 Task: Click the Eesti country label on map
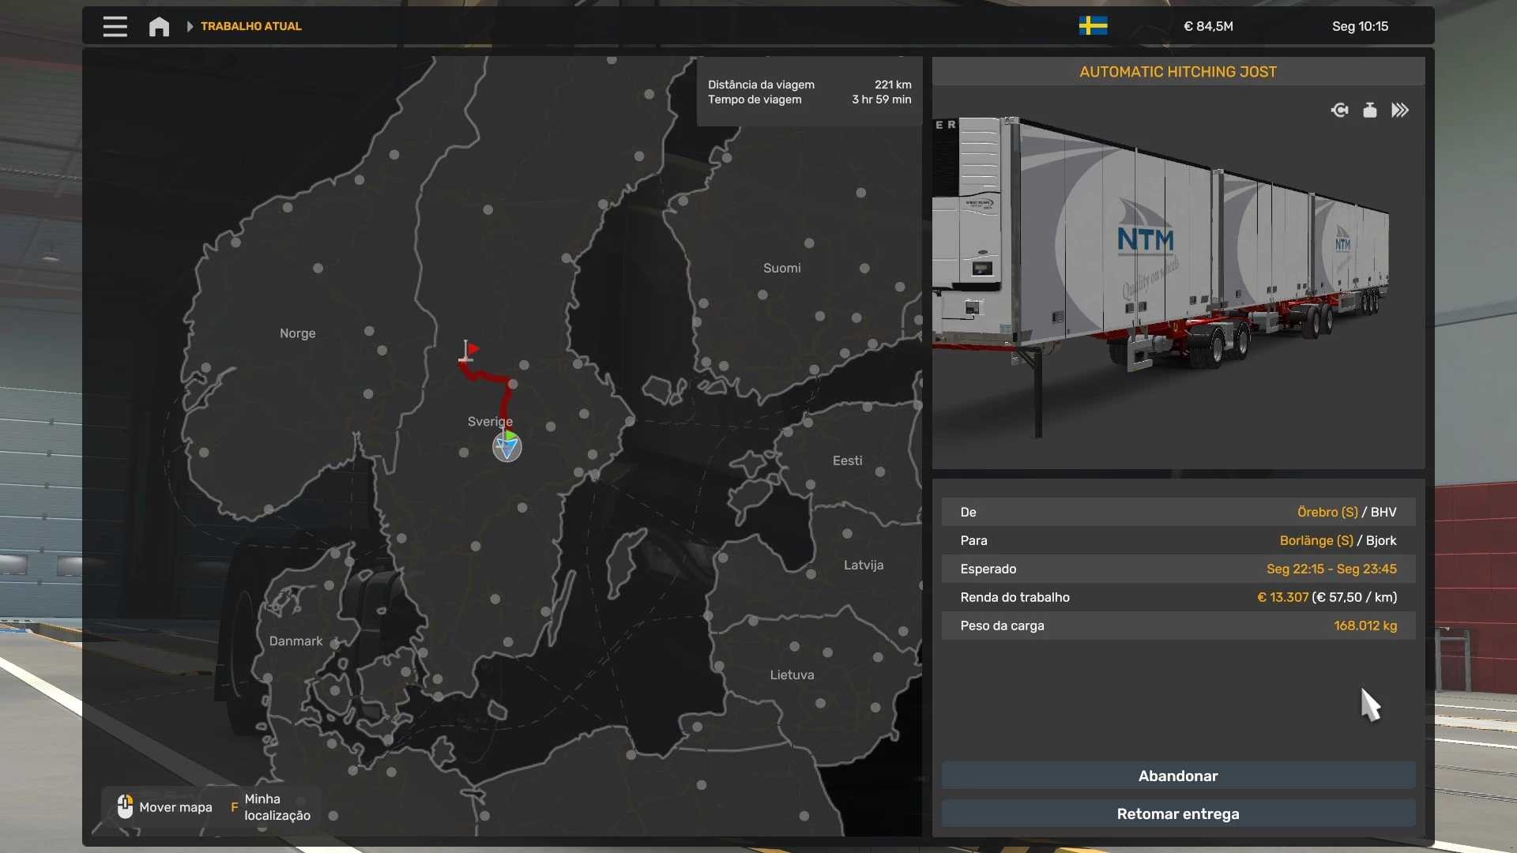pos(847,460)
